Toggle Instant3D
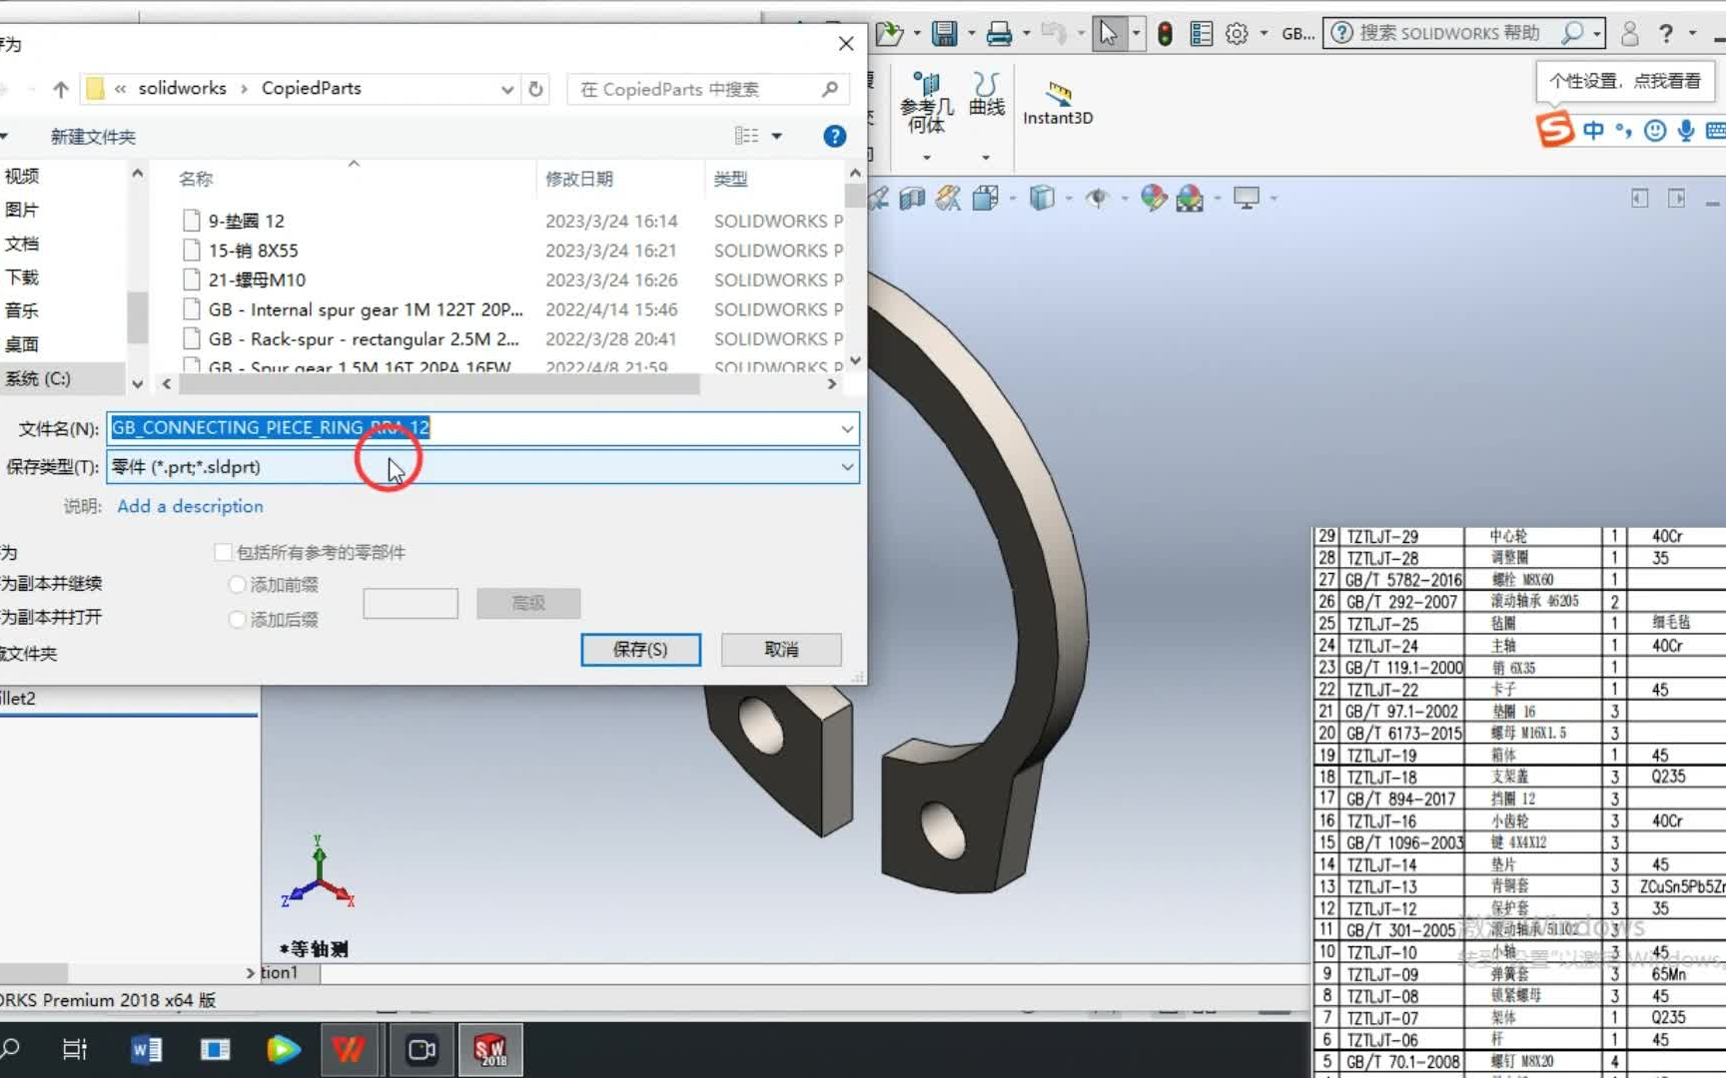The image size is (1726, 1078). pos(1058,103)
